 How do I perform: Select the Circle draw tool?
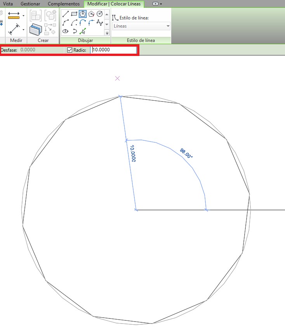point(100,14)
